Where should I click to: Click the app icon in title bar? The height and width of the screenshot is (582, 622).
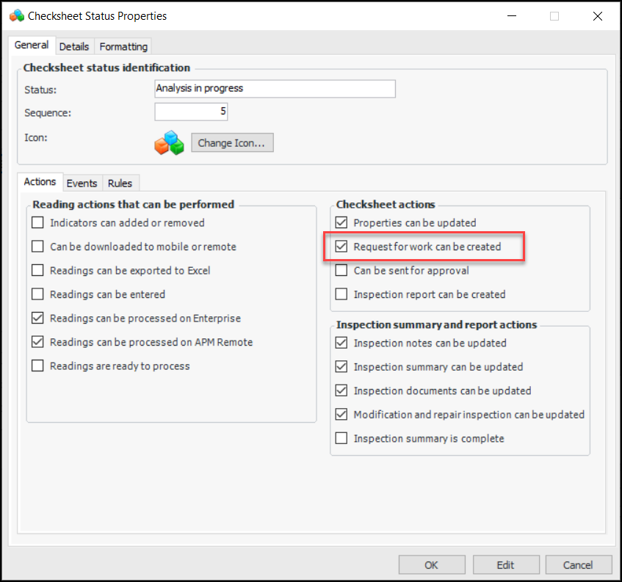[x=17, y=15]
